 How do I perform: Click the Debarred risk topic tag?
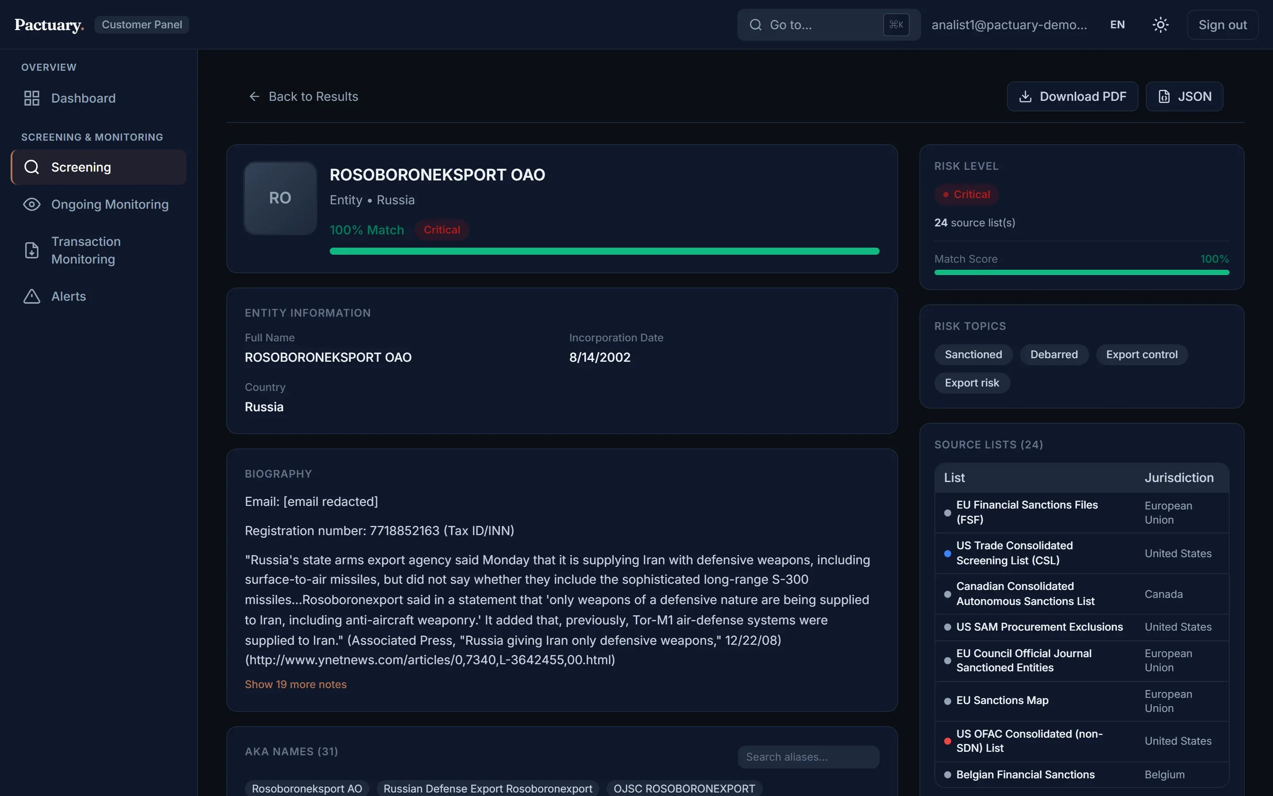click(1054, 354)
